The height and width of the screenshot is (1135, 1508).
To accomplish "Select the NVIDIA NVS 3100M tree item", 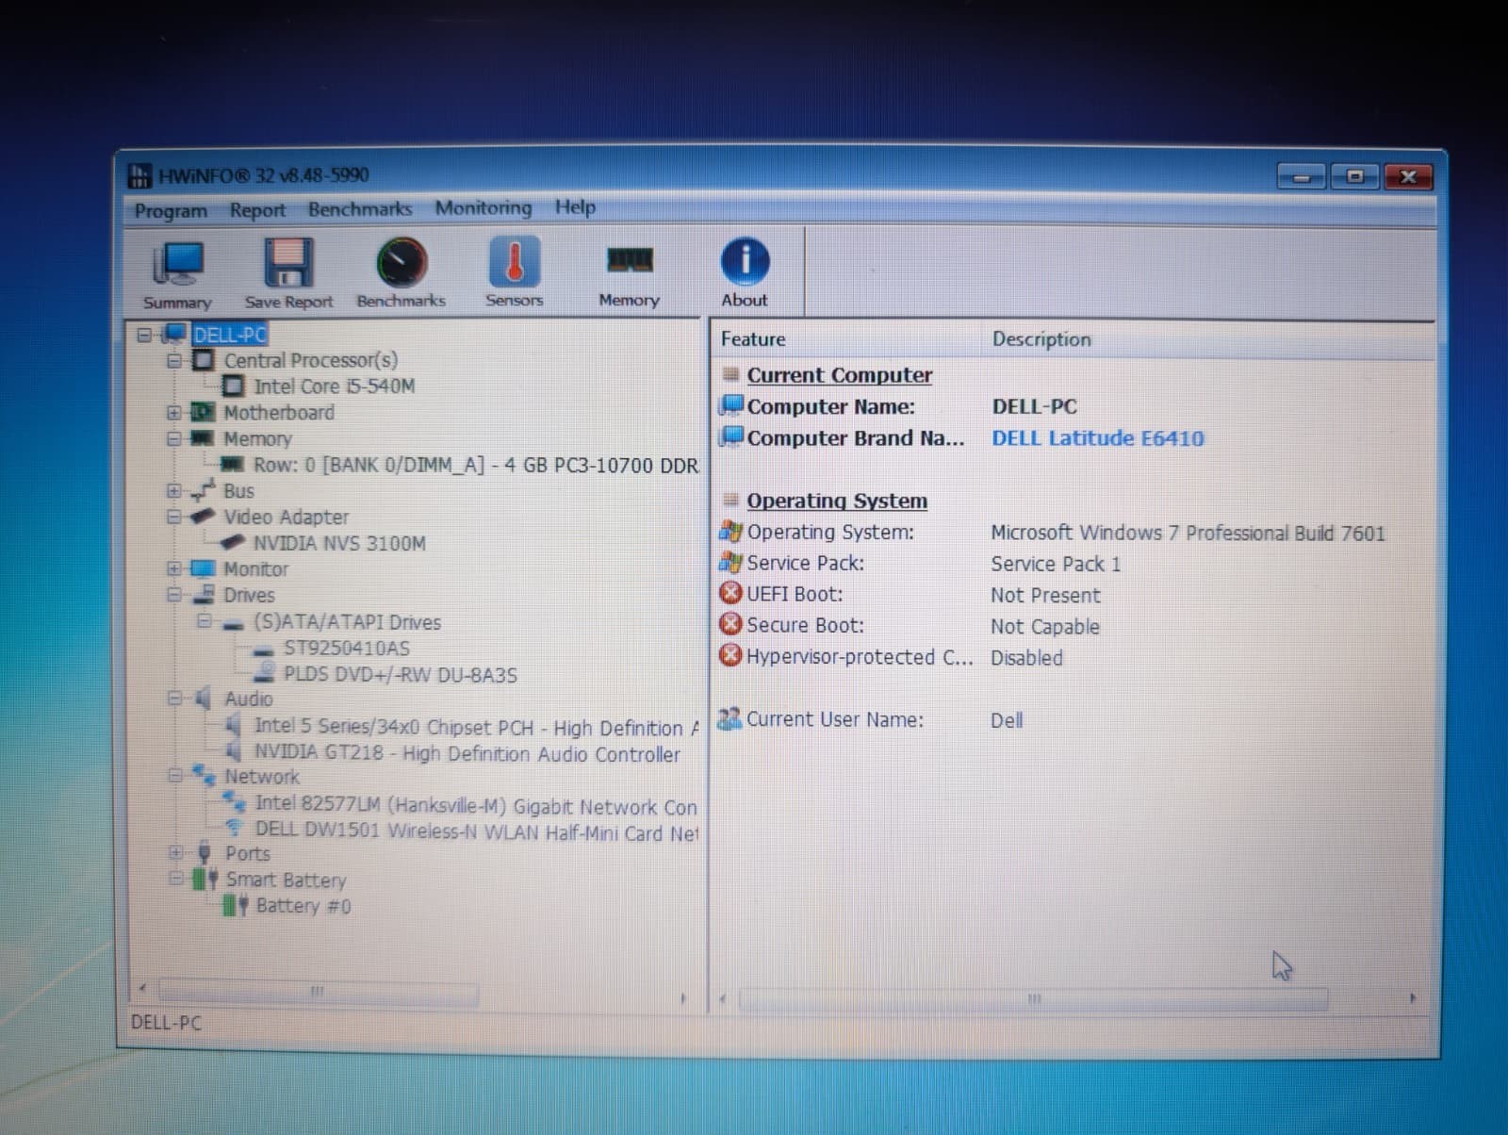I will (339, 543).
